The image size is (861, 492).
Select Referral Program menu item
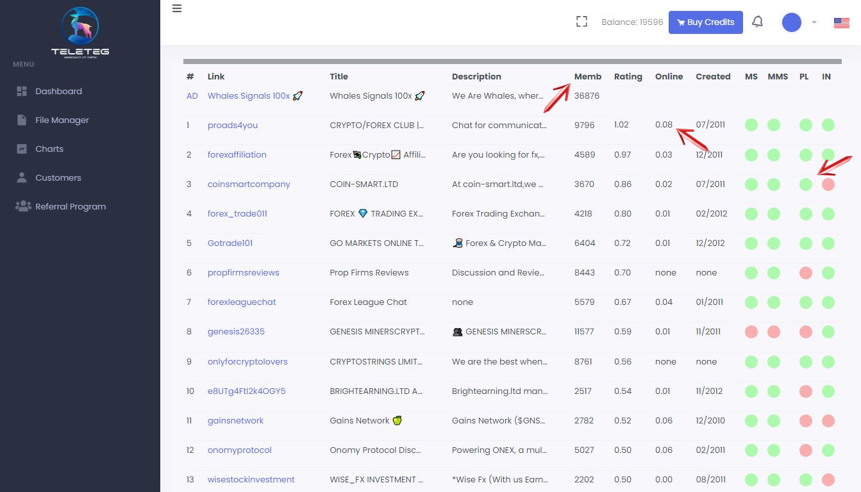tap(71, 206)
